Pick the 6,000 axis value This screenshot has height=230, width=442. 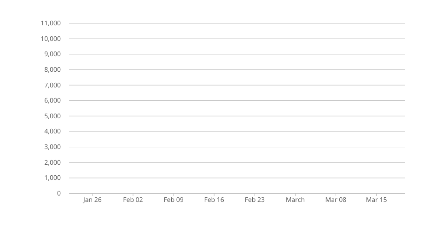[52, 100]
